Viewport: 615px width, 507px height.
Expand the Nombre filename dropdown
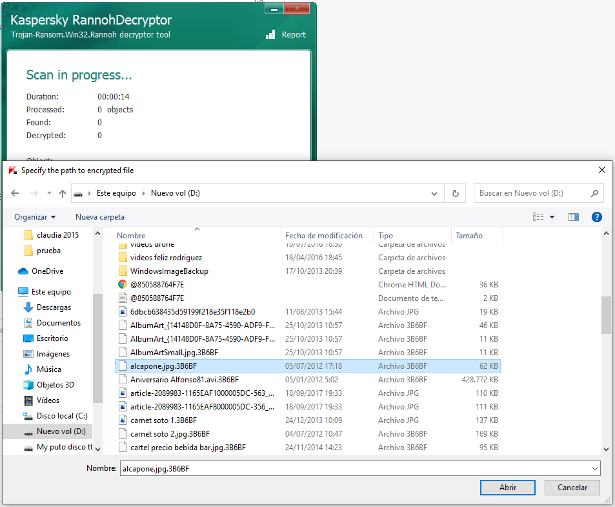594,468
